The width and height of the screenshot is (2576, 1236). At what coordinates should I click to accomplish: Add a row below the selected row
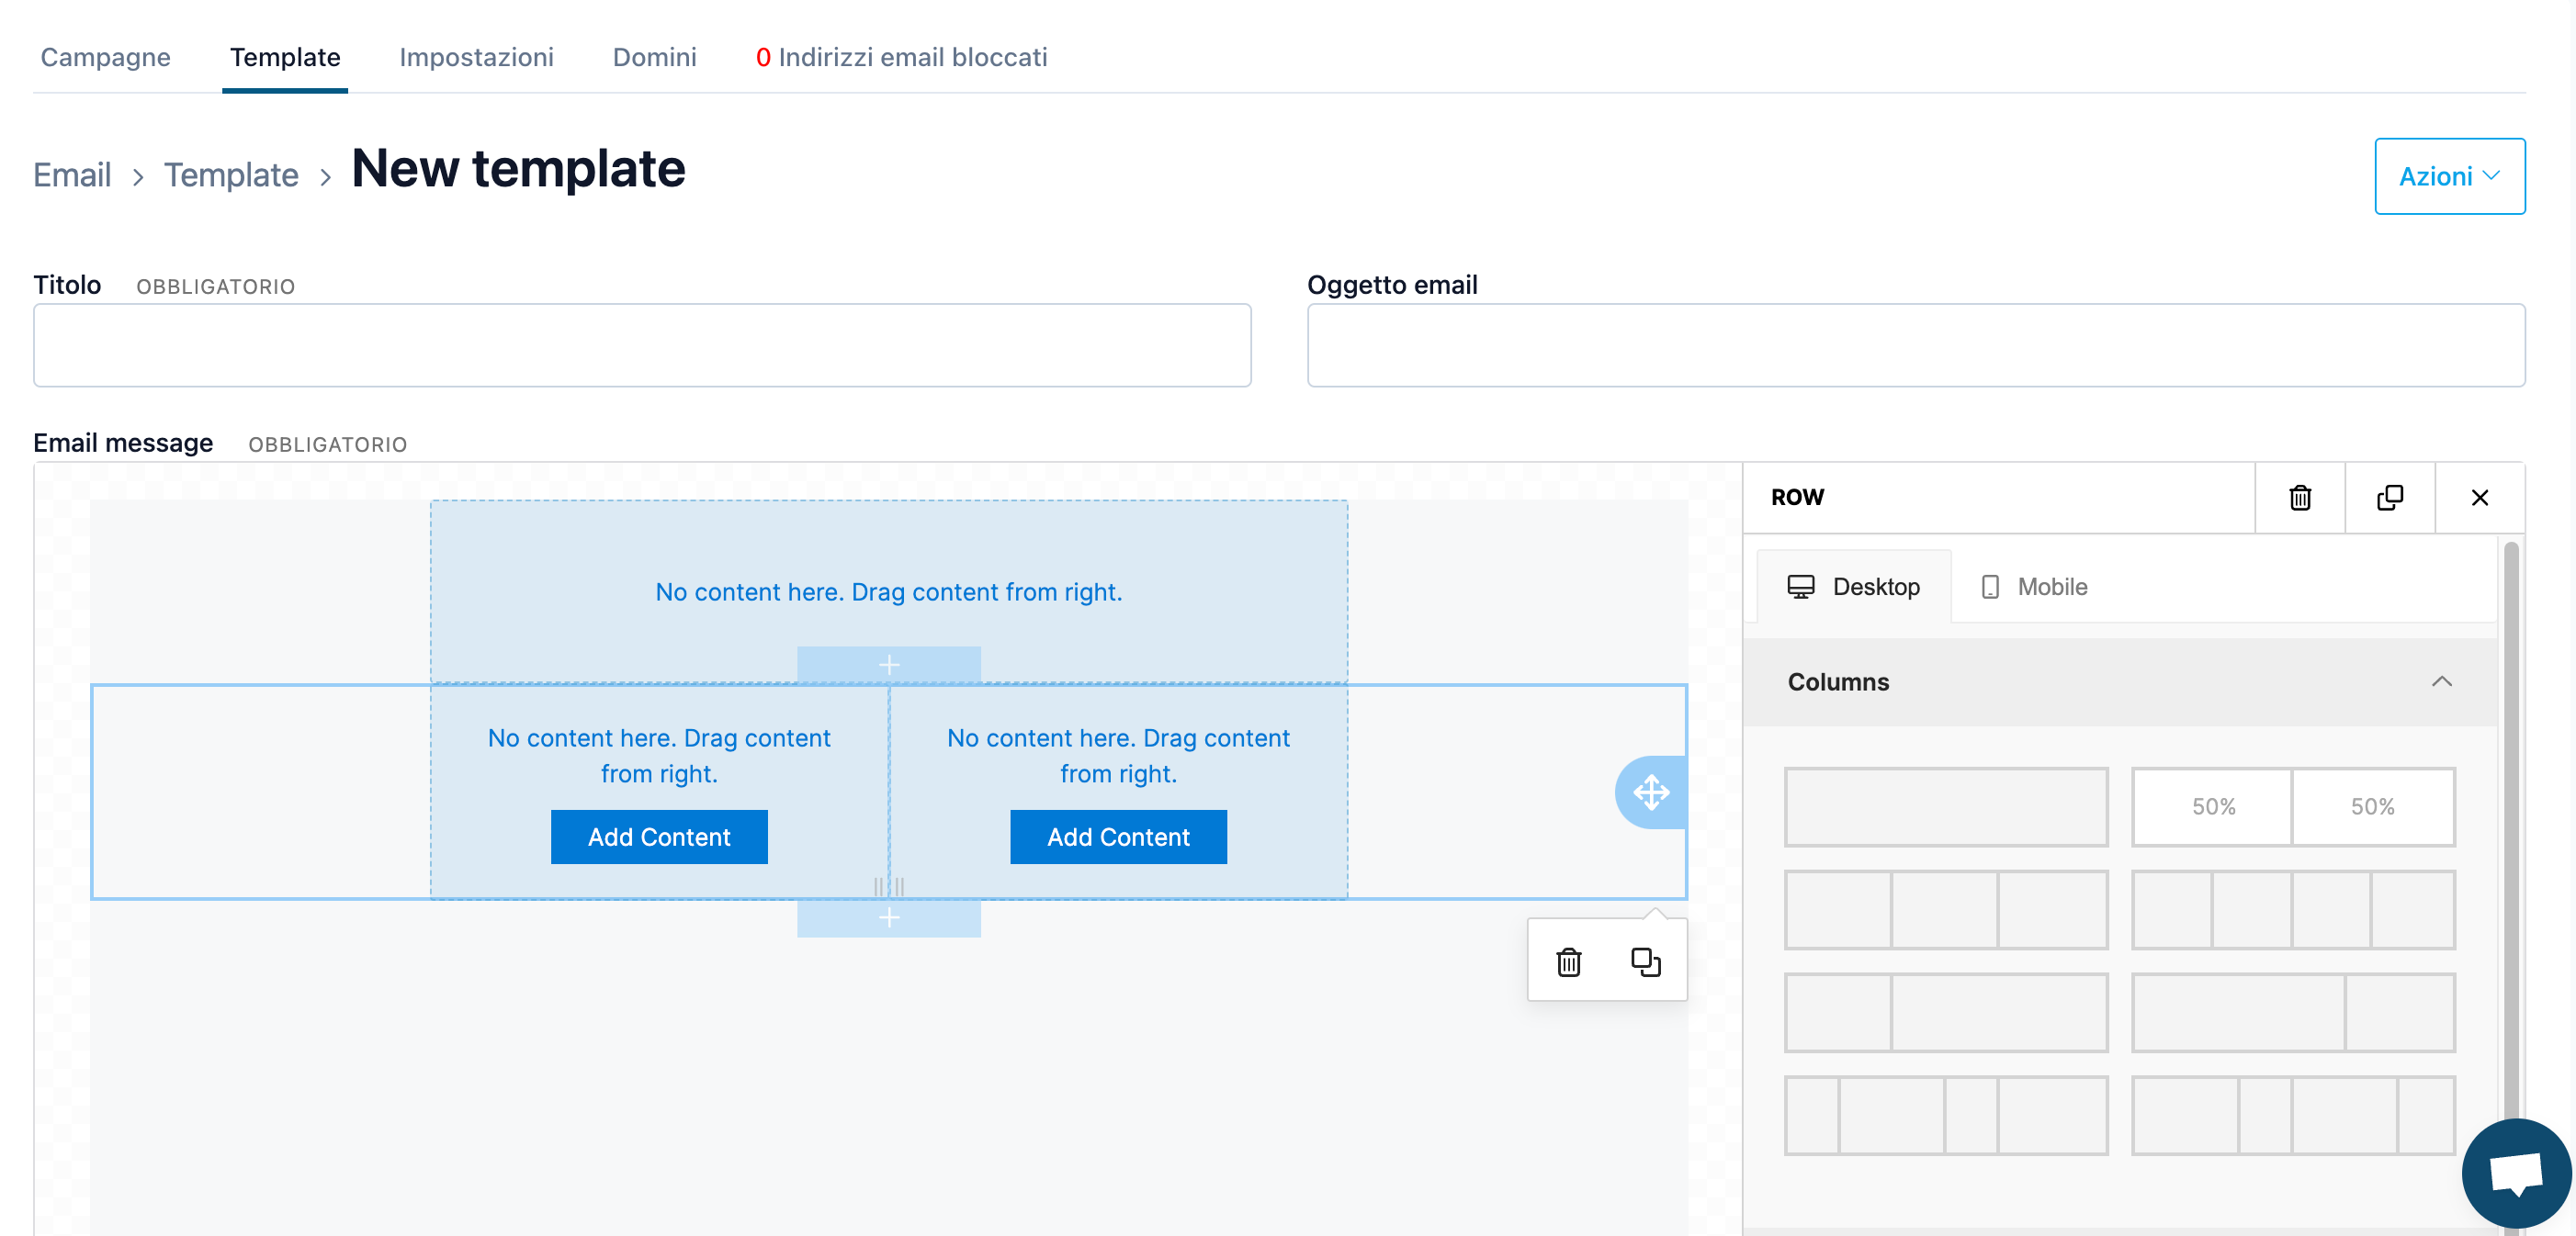888,917
